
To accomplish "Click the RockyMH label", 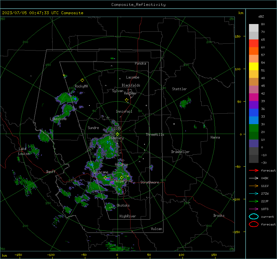I will (x=81, y=86).
